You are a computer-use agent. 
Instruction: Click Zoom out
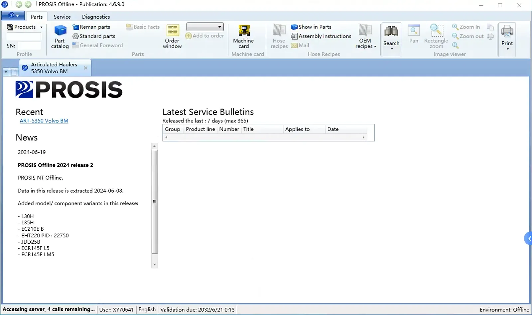click(x=468, y=36)
